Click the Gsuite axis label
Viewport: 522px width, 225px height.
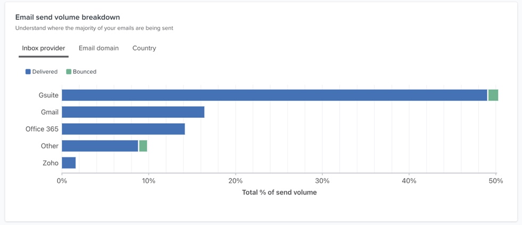(48, 95)
